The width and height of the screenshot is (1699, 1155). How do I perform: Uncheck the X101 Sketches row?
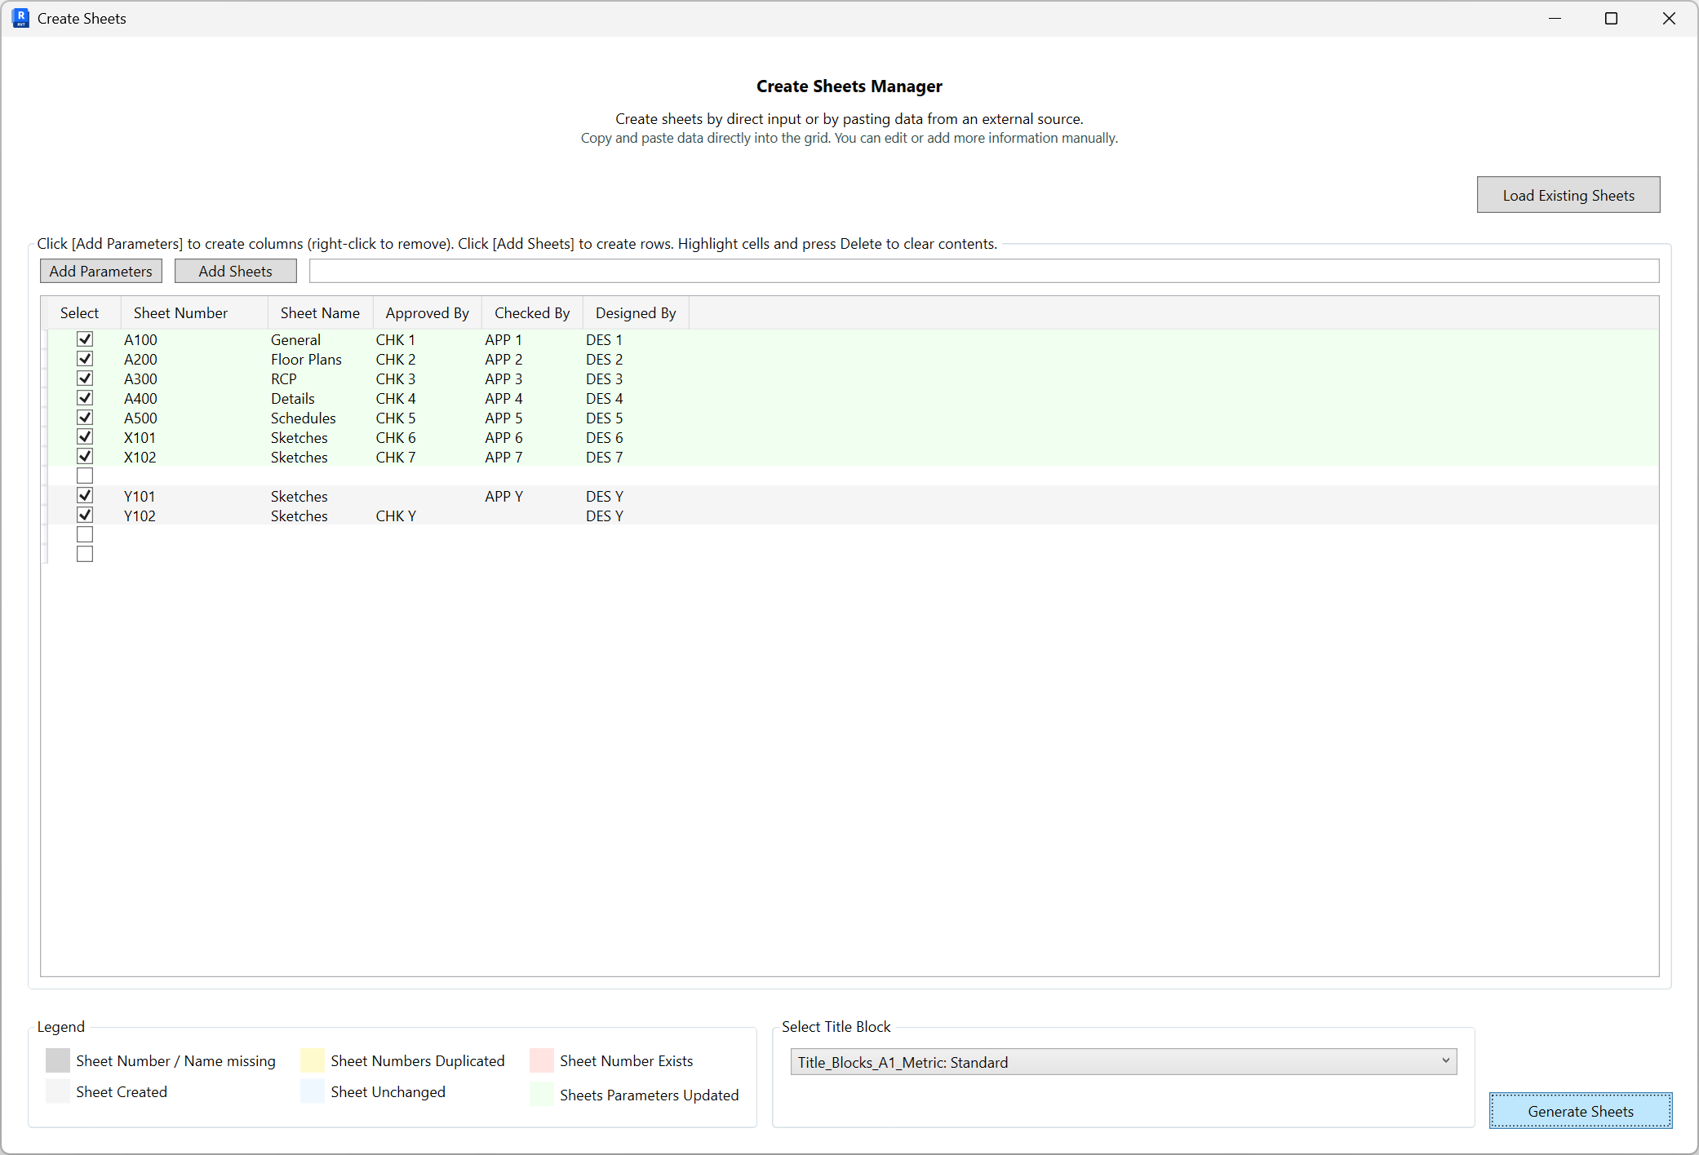(x=85, y=436)
